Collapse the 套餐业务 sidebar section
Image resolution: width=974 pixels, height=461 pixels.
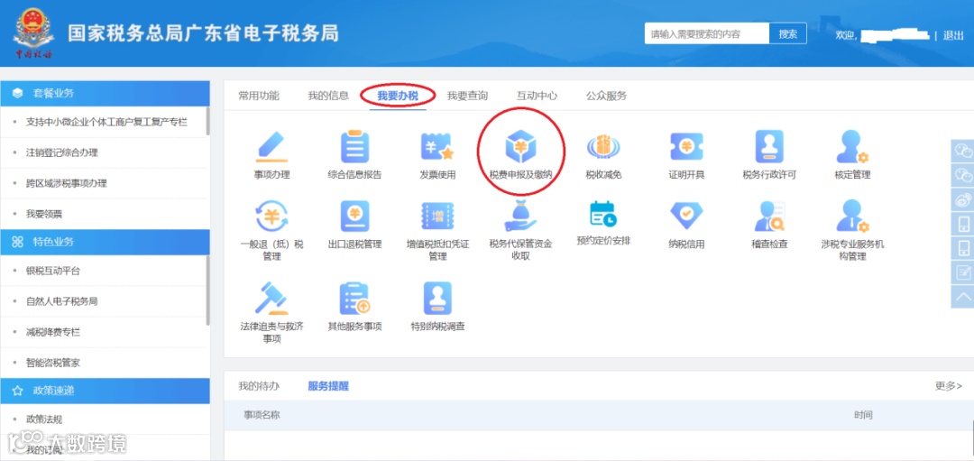point(105,93)
